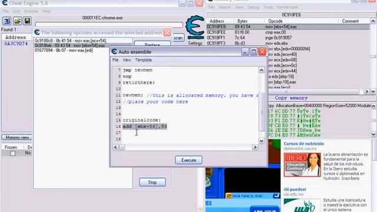Click the open folder icon in Cheat Engine
The image size is (377, 212).
point(17,21)
